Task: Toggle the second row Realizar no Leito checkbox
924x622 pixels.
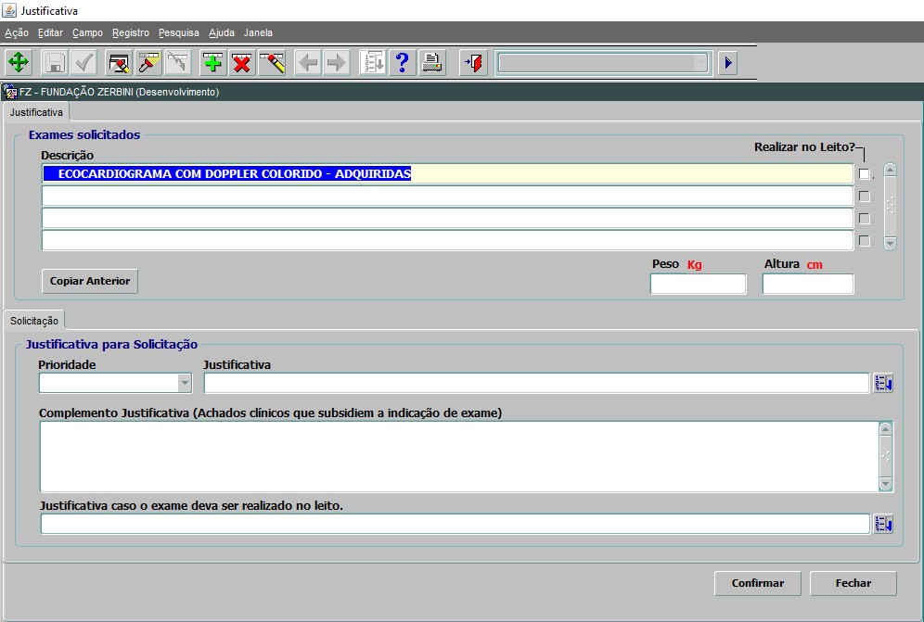Action: pyautogui.click(x=864, y=197)
